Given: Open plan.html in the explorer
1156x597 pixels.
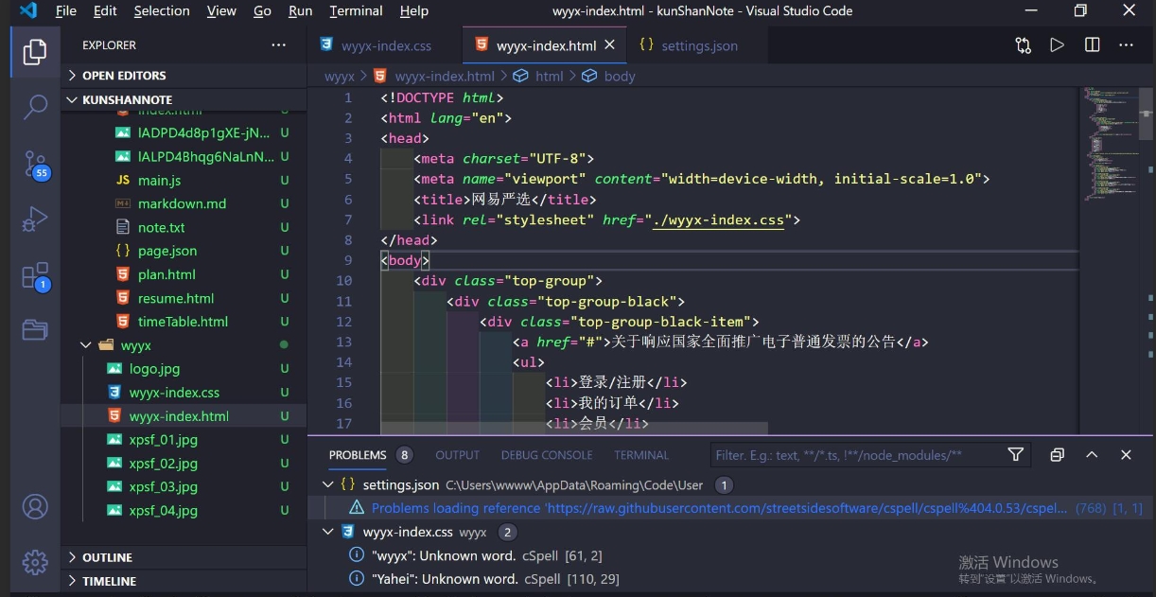Looking at the screenshot, I should pos(166,274).
